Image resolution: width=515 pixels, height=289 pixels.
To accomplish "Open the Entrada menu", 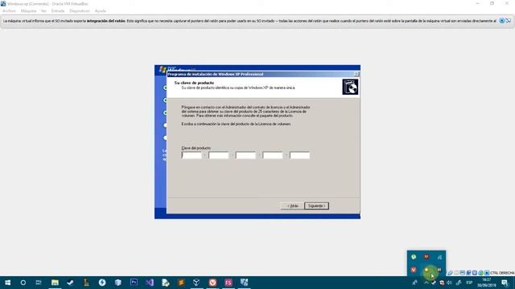I will [x=58, y=10].
